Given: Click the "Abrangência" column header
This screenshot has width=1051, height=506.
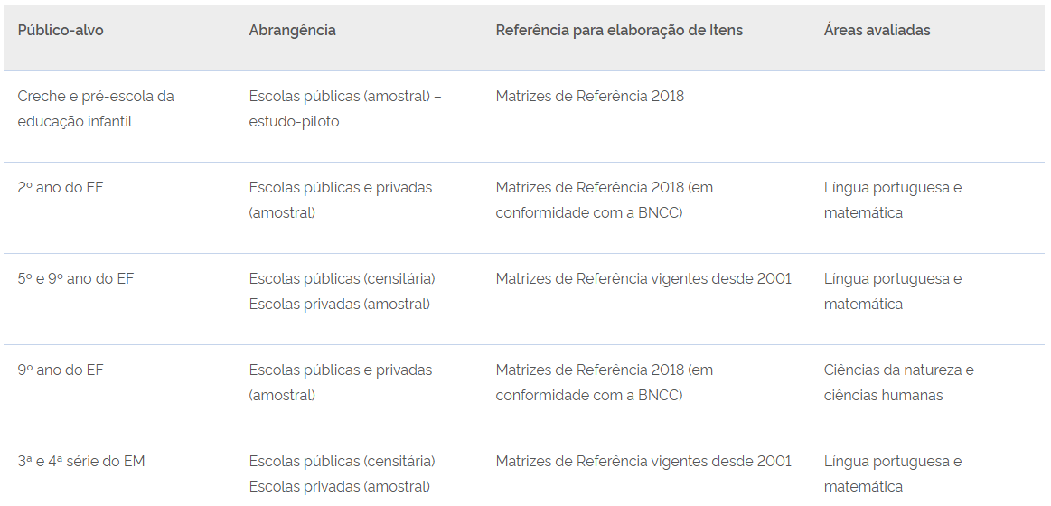Looking at the screenshot, I should [x=292, y=31].
